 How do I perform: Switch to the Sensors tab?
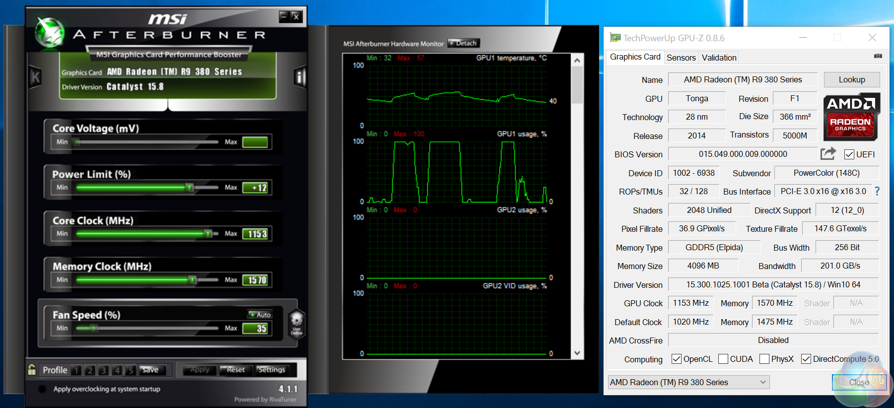pos(681,58)
